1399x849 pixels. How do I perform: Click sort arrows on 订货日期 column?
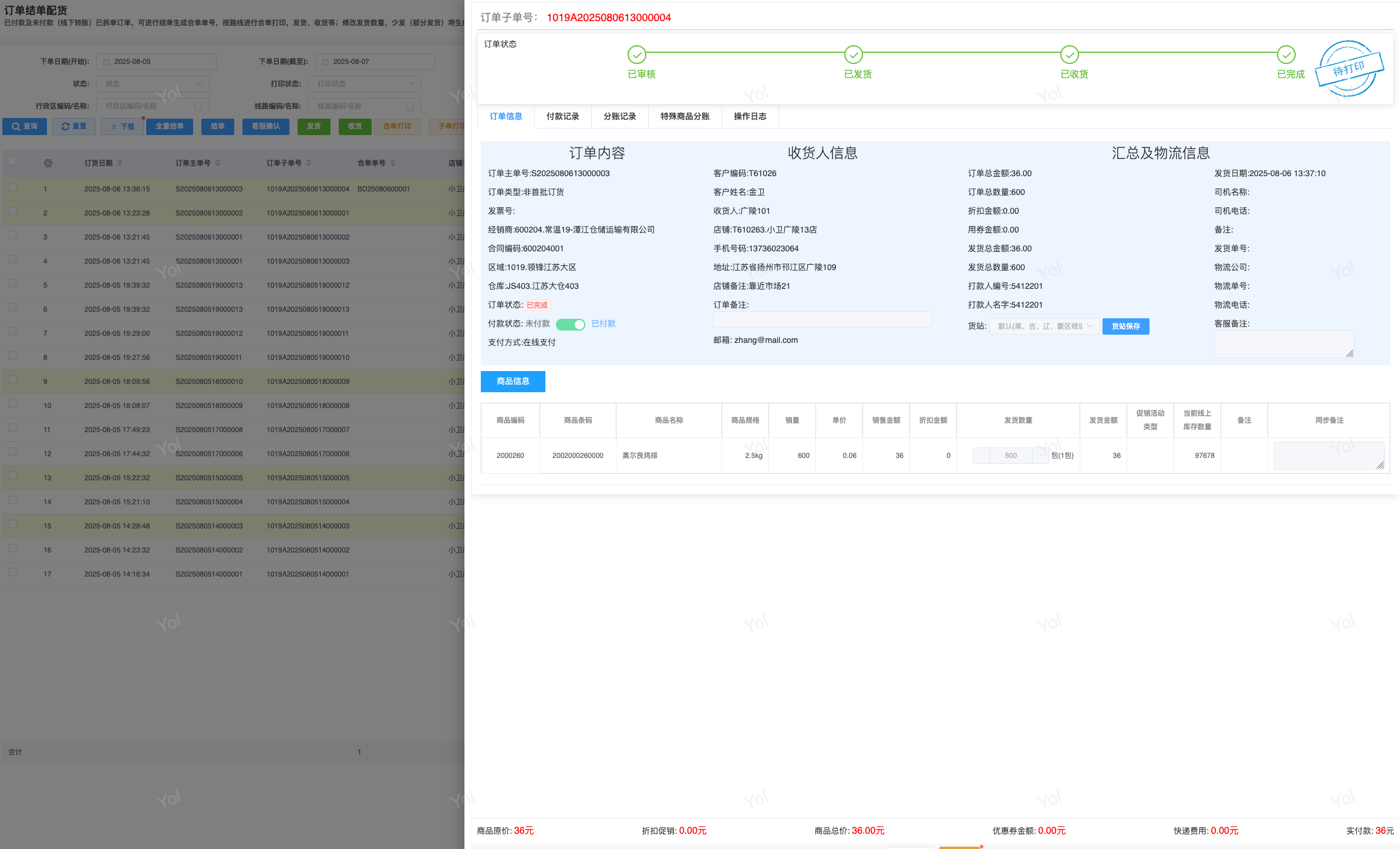click(120, 163)
